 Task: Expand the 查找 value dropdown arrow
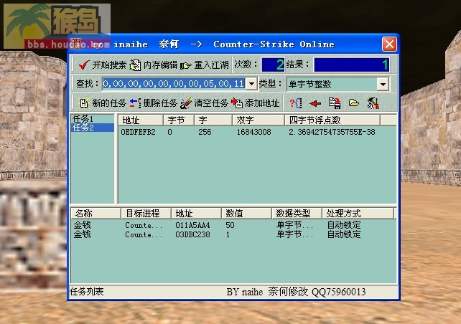coord(251,84)
